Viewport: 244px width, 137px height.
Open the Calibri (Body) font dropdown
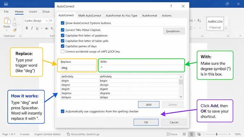click(x=46, y=21)
